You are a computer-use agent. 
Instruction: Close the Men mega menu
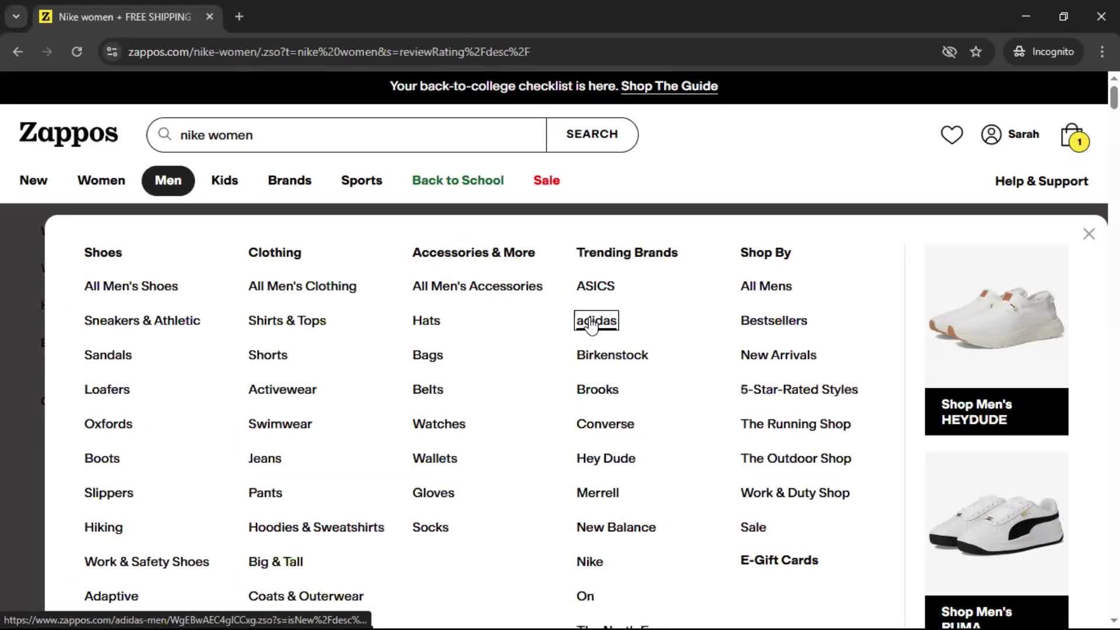[x=1088, y=234]
